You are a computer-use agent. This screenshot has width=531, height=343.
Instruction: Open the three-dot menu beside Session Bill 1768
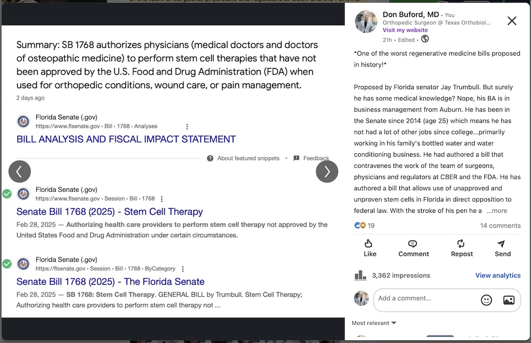click(161, 199)
